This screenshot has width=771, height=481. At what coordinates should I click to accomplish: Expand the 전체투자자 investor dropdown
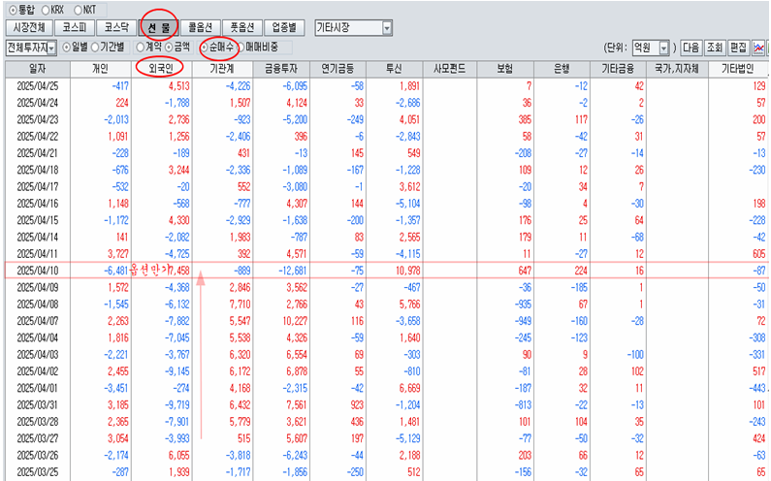30,47
